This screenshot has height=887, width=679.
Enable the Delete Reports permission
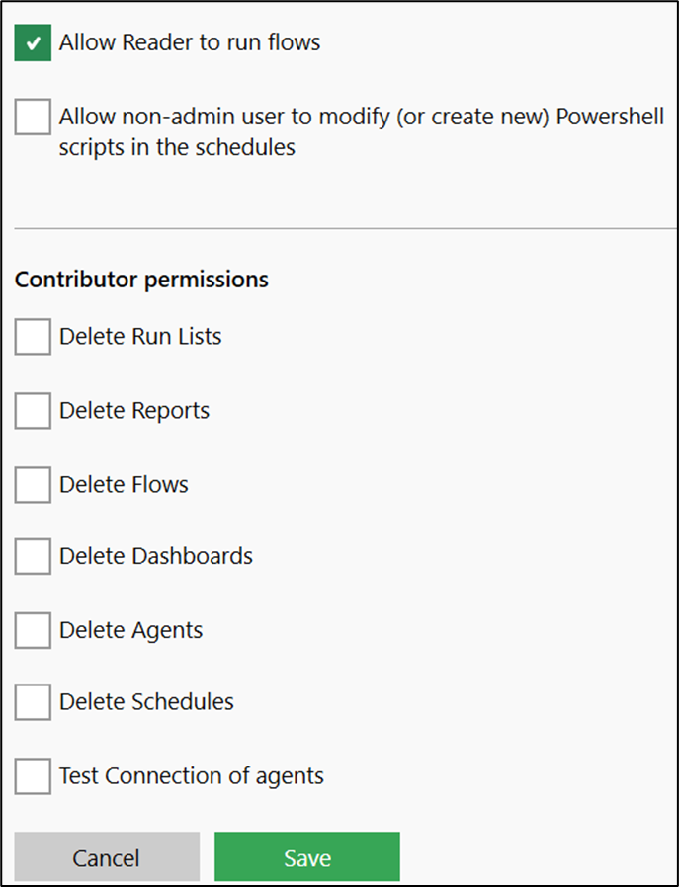pyautogui.click(x=32, y=410)
